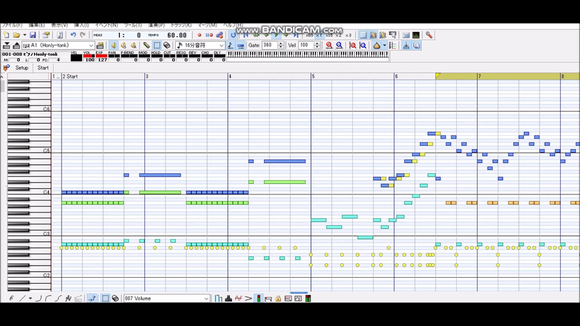Click the undo arrow icon
580x326 pixels.
click(x=73, y=35)
